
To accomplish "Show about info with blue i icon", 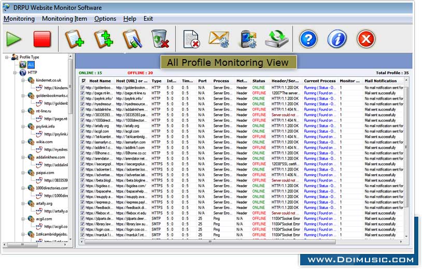I will pyautogui.click(x=336, y=39).
